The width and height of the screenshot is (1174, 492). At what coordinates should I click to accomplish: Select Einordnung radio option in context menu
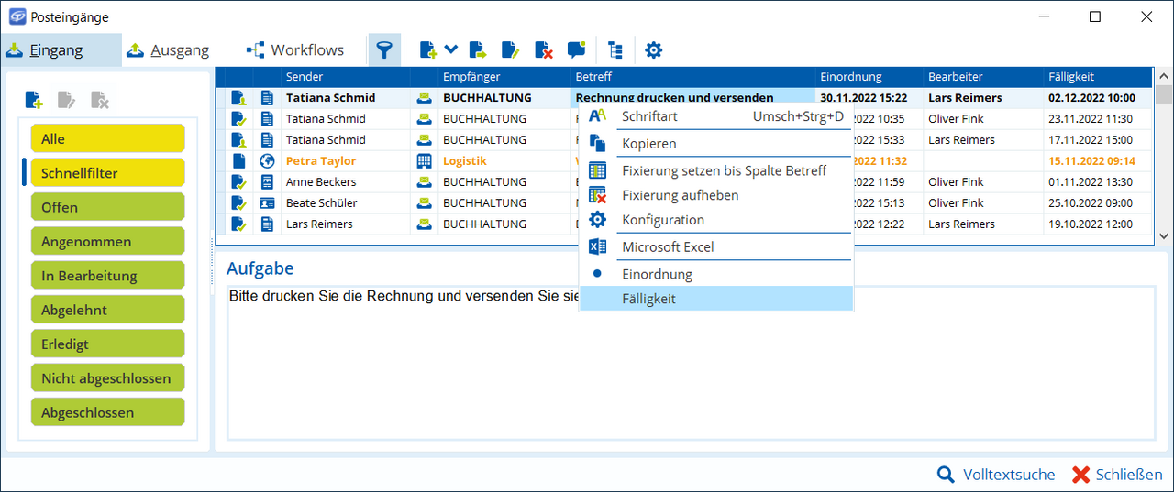tap(657, 274)
